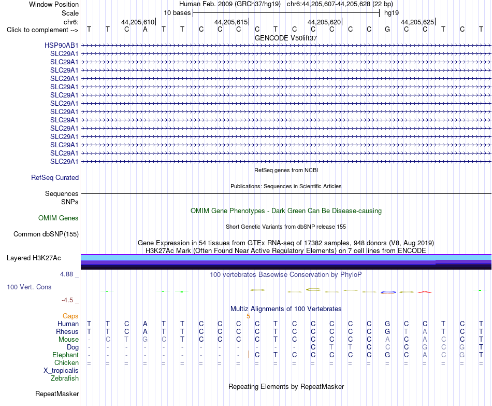This screenshot has height=406, width=492.
Task: Click the Window Position track label
Action: pyautogui.click(x=54, y=4)
